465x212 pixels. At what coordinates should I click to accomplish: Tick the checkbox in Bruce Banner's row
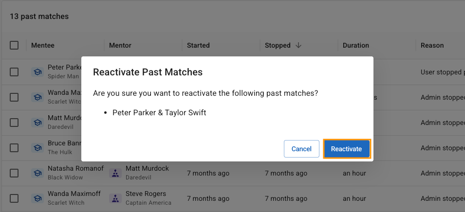[14, 148]
